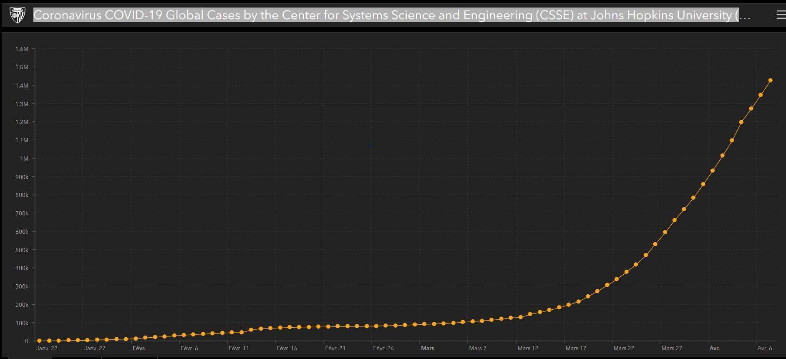Viewport: 786px width, 359px height.
Task: Click the Févr. 6 date label
Action: 189,348
